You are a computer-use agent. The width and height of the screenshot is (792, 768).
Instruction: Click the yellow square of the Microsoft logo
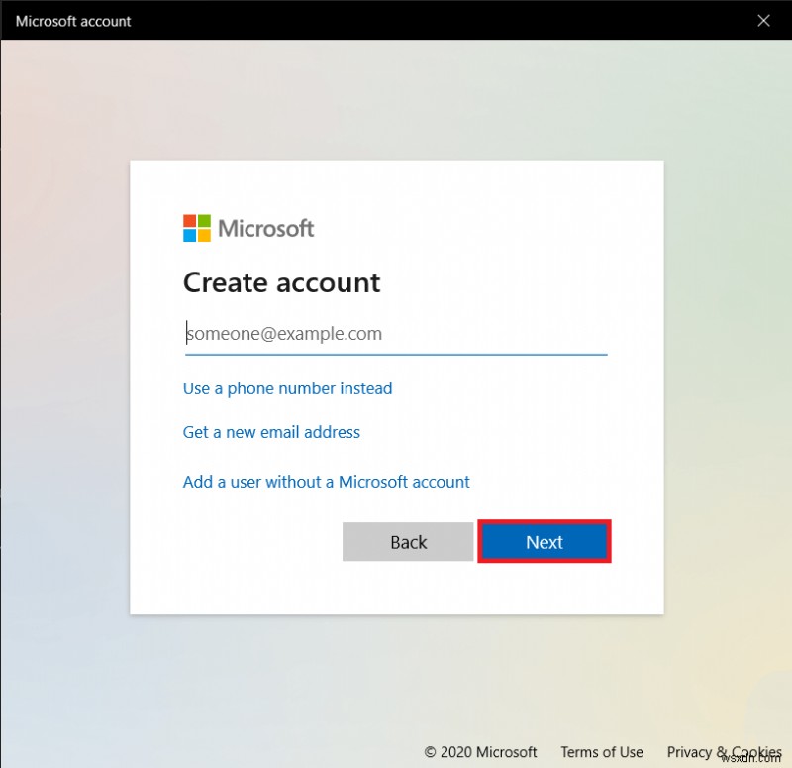202,235
